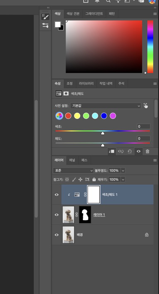The height and width of the screenshot is (294, 159).
Task: Reset adjustment to defaults icon
Action: [129, 151]
